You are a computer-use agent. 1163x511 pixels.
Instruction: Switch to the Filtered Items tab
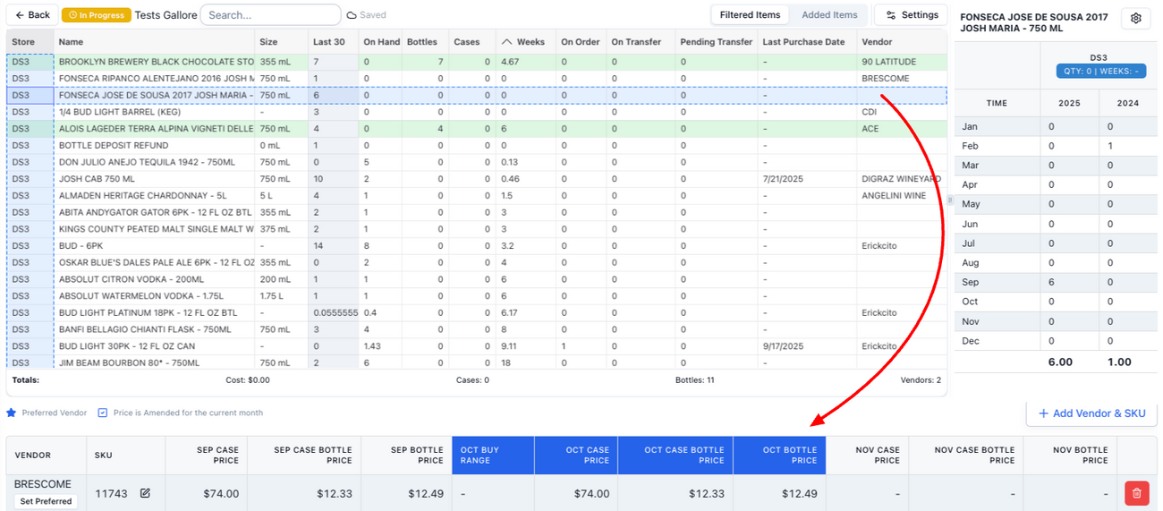click(x=750, y=15)
